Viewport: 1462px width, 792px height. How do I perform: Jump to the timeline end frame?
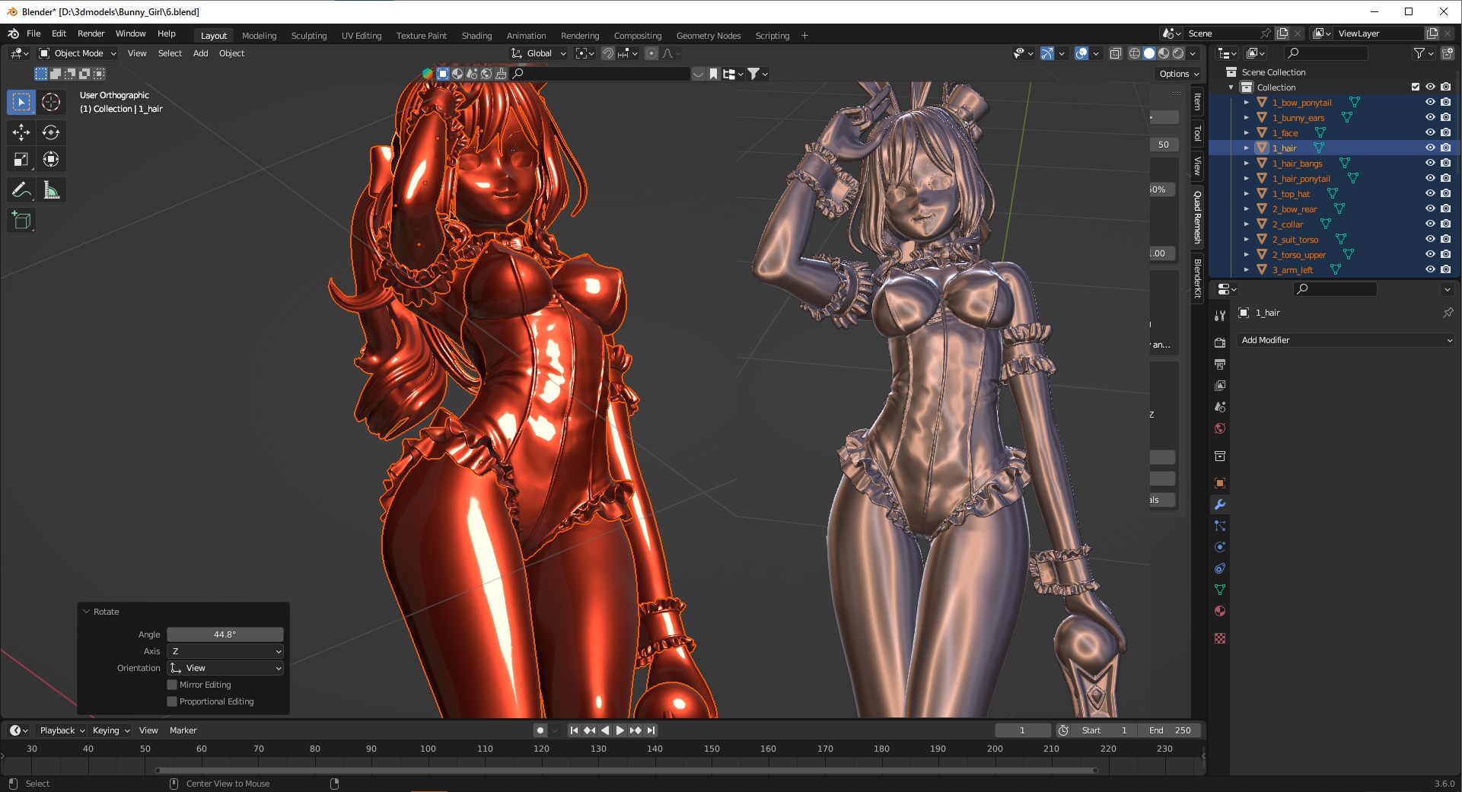tap(651, 730)
